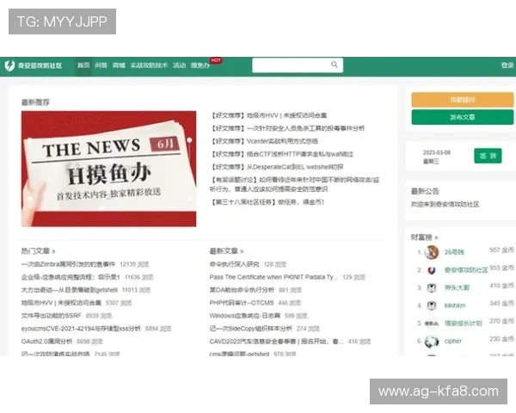
Task: Open recommended article on CTF HTTP request smuggling
Action: point(282,154)
